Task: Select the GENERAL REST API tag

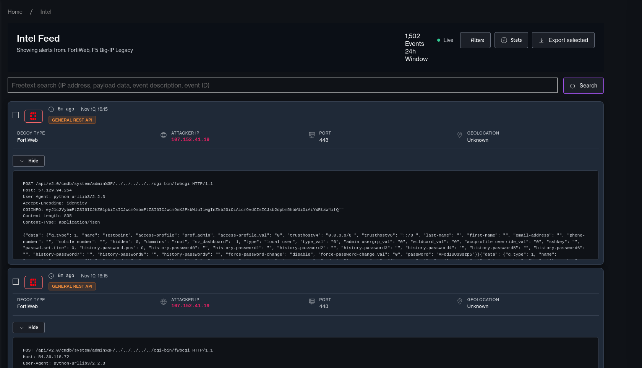Action: click(72, 120)
